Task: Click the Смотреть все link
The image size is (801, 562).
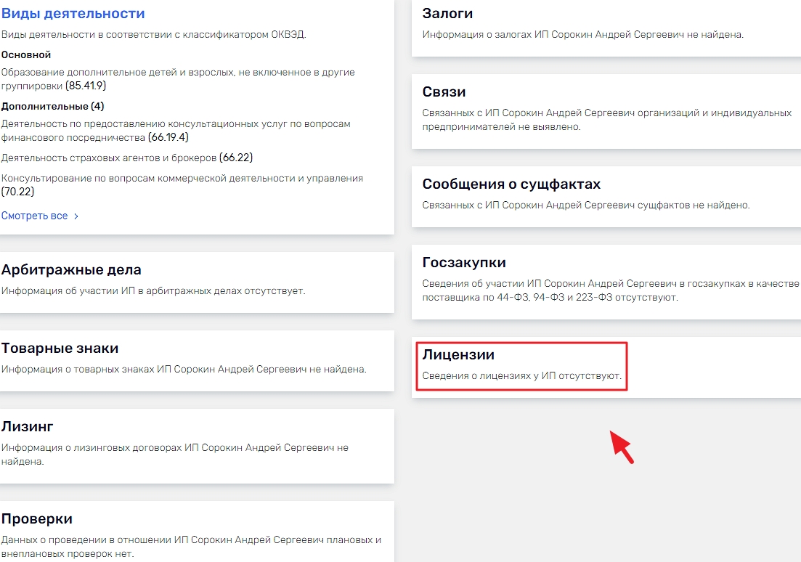Action: (35, 216)
